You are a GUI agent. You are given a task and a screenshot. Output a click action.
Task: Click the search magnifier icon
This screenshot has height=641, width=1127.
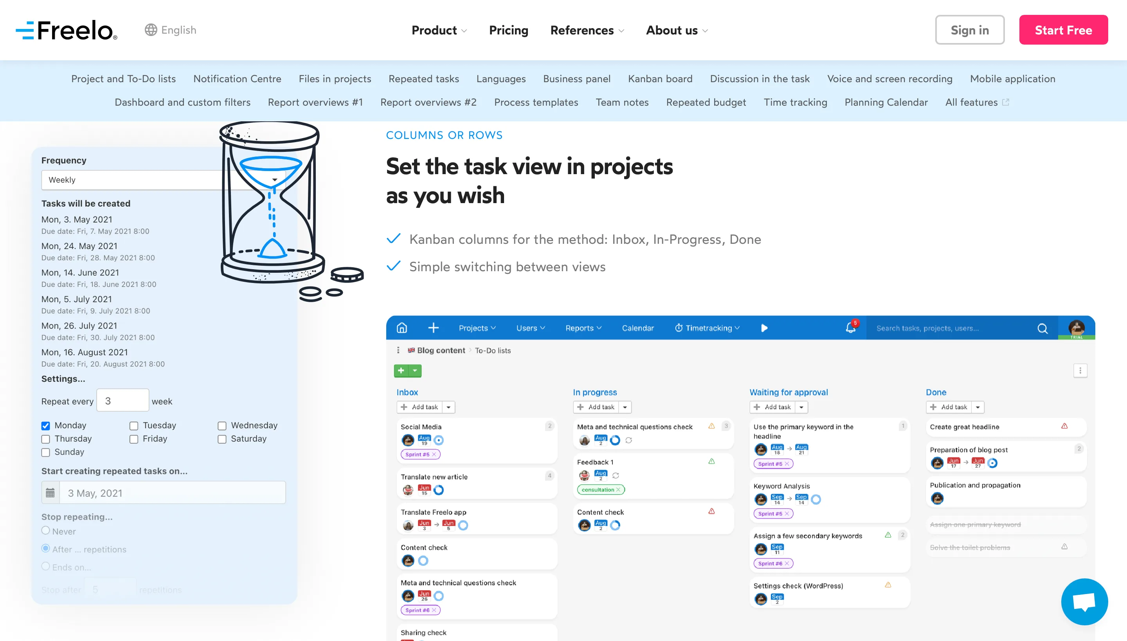(1042, 328)
